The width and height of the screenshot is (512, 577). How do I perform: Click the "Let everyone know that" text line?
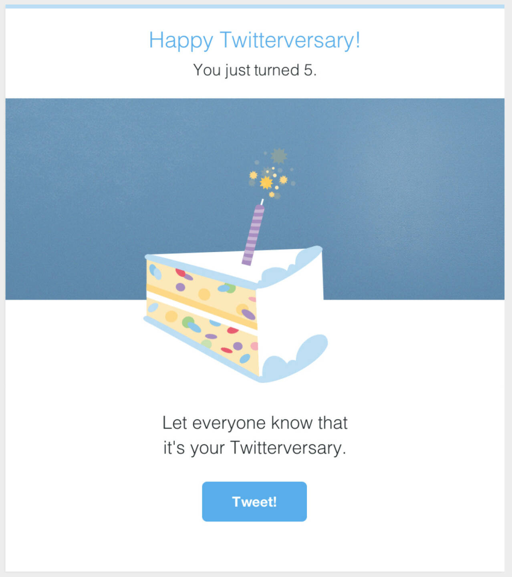(255, 423)
